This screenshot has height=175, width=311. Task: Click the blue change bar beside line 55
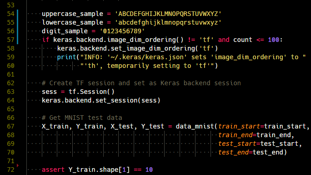pos(18,22)
